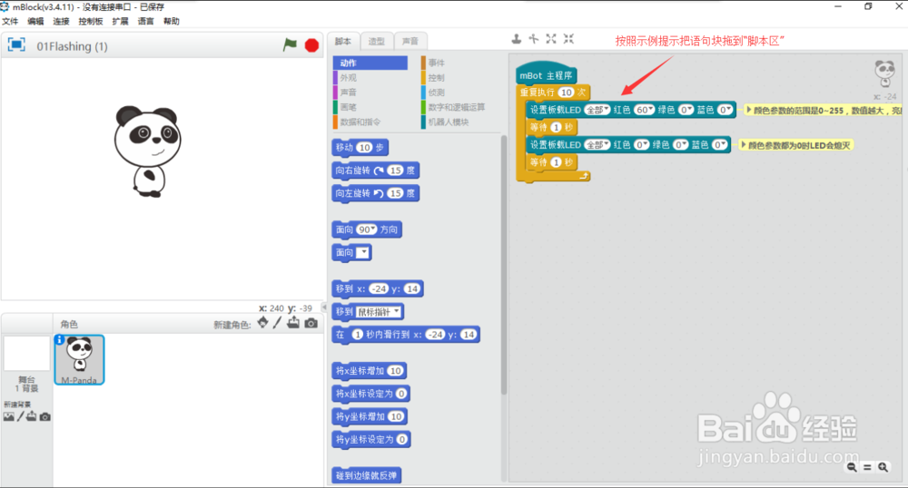This screenshot has height=488, width=908.
Task: Switch to the 造型 tab
Action: click(x=377, y=41)
